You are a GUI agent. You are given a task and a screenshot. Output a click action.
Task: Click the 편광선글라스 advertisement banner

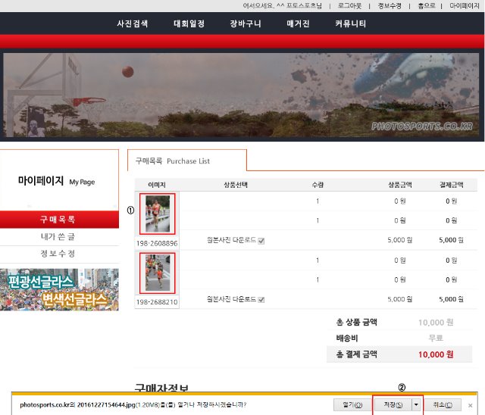click(x=59, y=289)
